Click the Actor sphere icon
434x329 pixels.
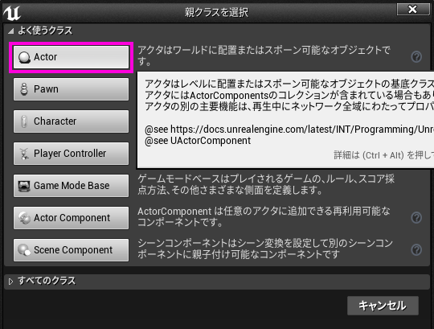coord(24,57)
